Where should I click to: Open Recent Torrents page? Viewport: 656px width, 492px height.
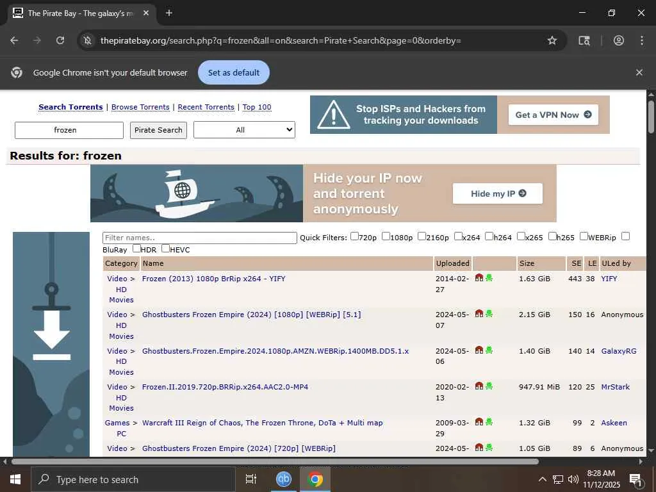click(x=206, y=107)
